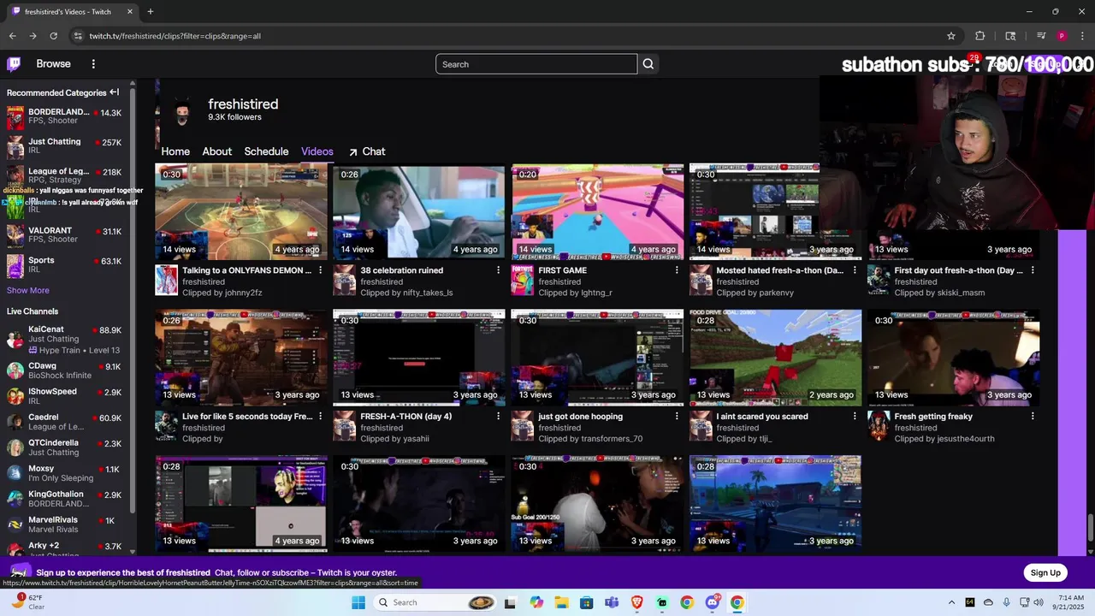
Task: View site information icon in address bar
Action: click(78, 36)
